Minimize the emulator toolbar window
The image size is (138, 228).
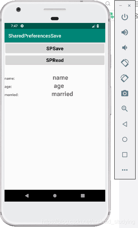point(121,6)
